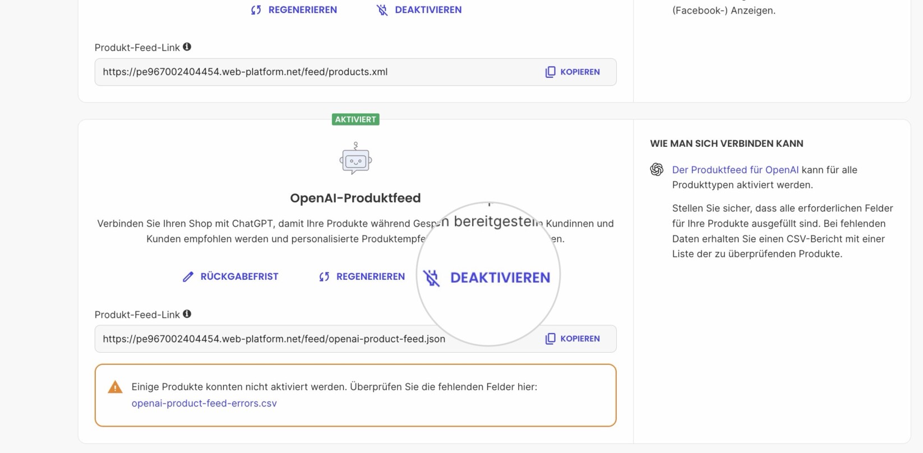Click the orange warning triangle icon
923x453 pixels.
coord(115,387)
